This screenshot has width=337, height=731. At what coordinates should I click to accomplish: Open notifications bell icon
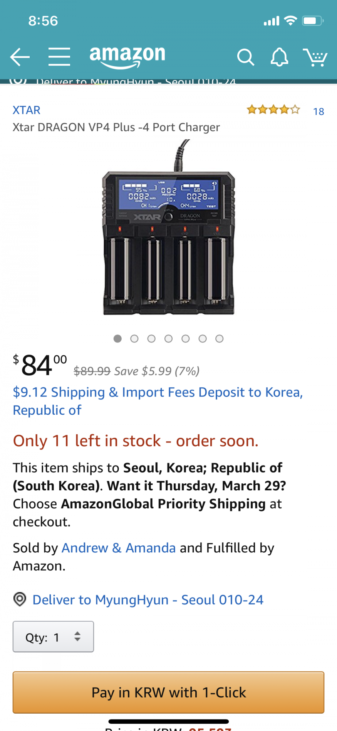(279, 57)
